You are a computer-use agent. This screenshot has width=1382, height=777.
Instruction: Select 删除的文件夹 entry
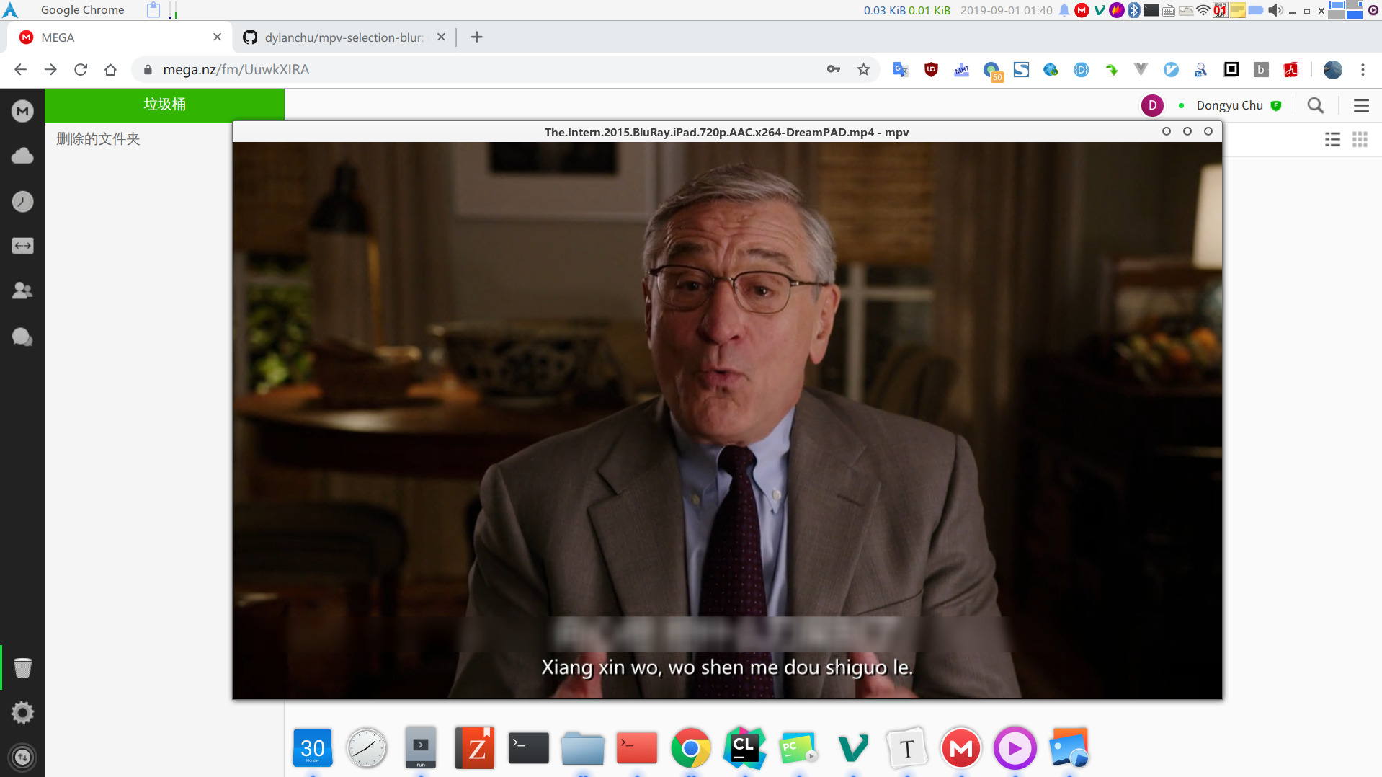[98, 138]
